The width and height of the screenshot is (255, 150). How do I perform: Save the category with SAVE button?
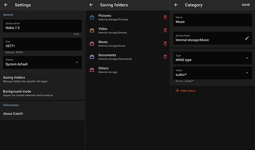tap(246, 5)
